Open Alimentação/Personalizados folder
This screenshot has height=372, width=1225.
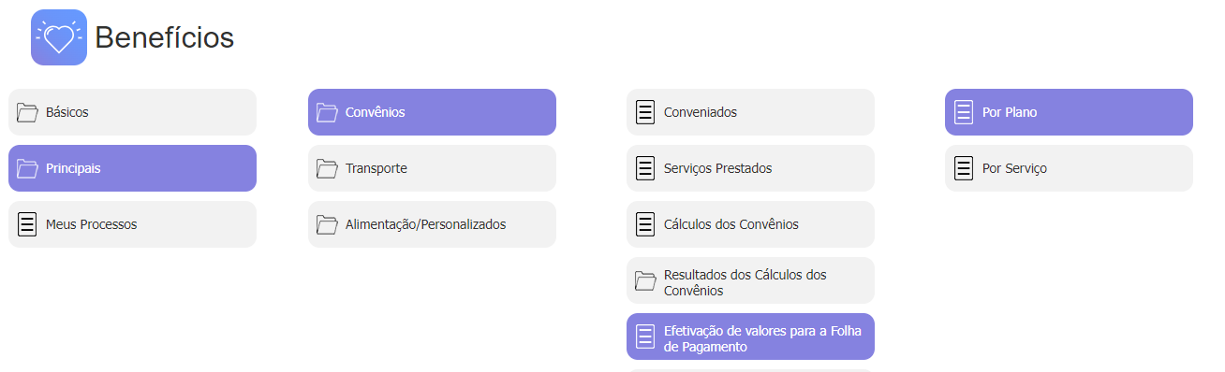(x=432, y=224)
